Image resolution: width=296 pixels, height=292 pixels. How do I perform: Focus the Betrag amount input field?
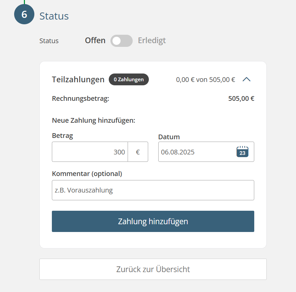[x=90, y=152]
